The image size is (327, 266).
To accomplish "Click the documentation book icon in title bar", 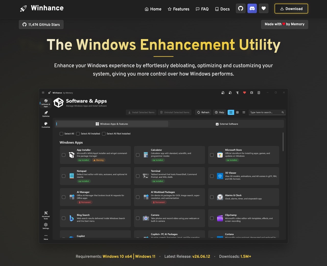I will pos(259,93).
